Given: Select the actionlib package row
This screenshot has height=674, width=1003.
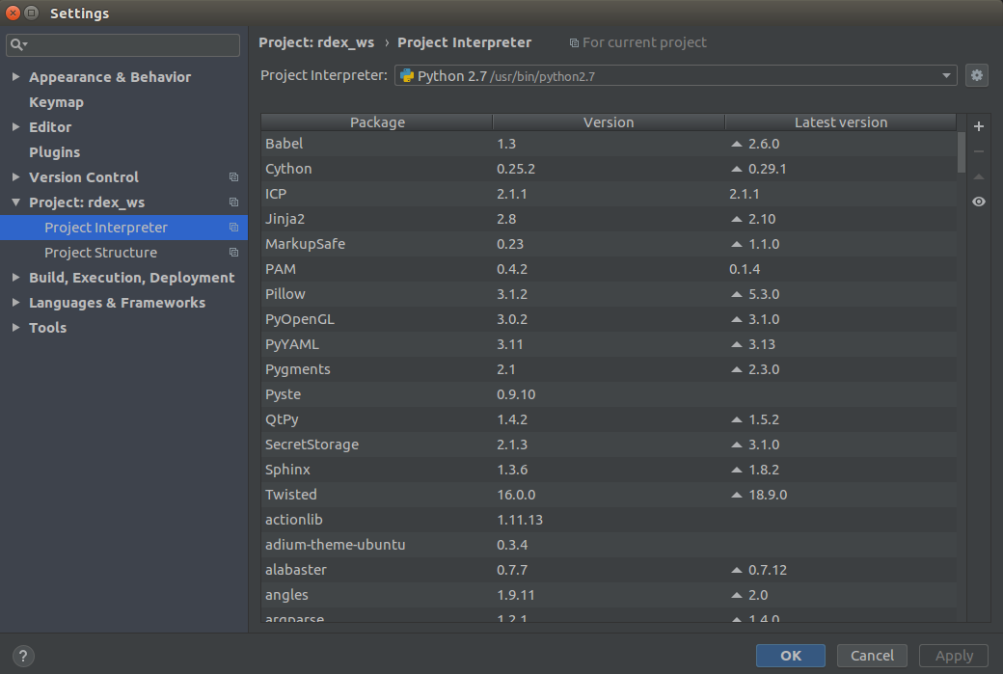Looking at the screenshot, I should coord(609,520).
